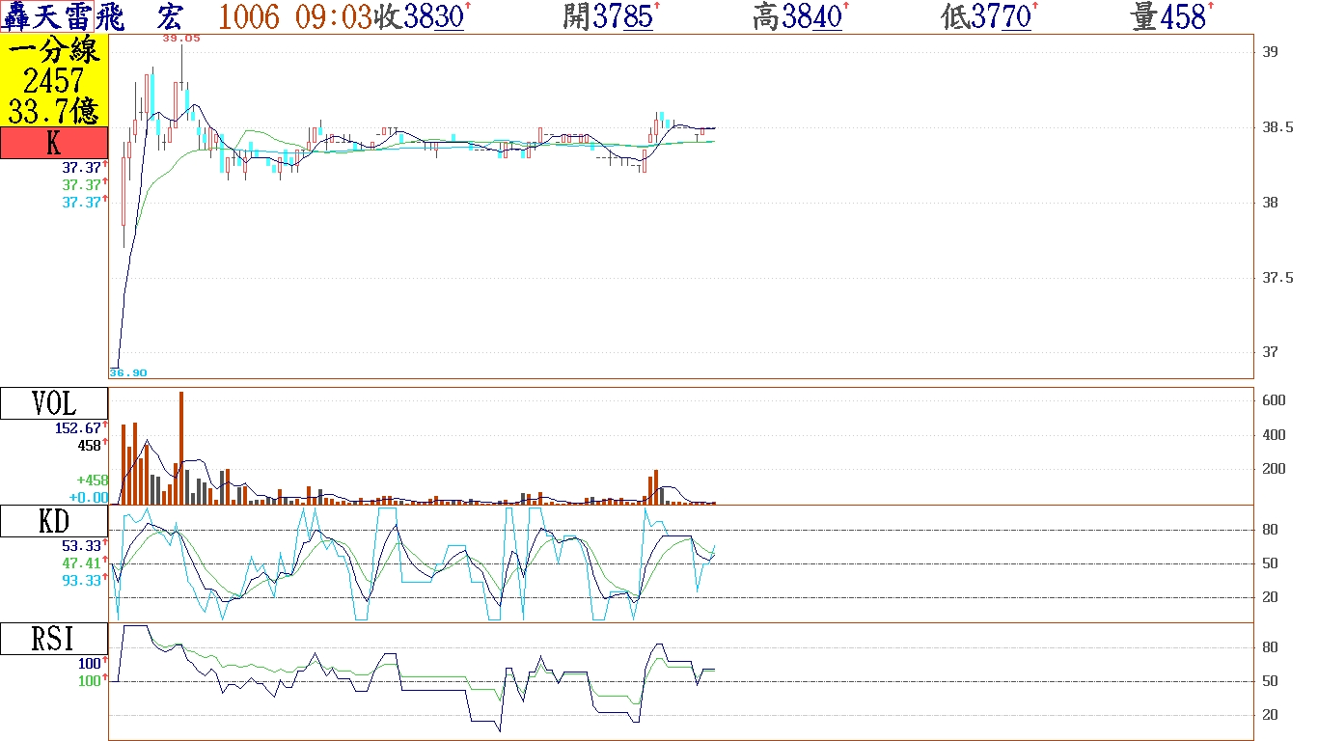The height and width of the screenshot is (741, 1318).
Task: Click the opening price 開3785
Action: coord(609,16)
